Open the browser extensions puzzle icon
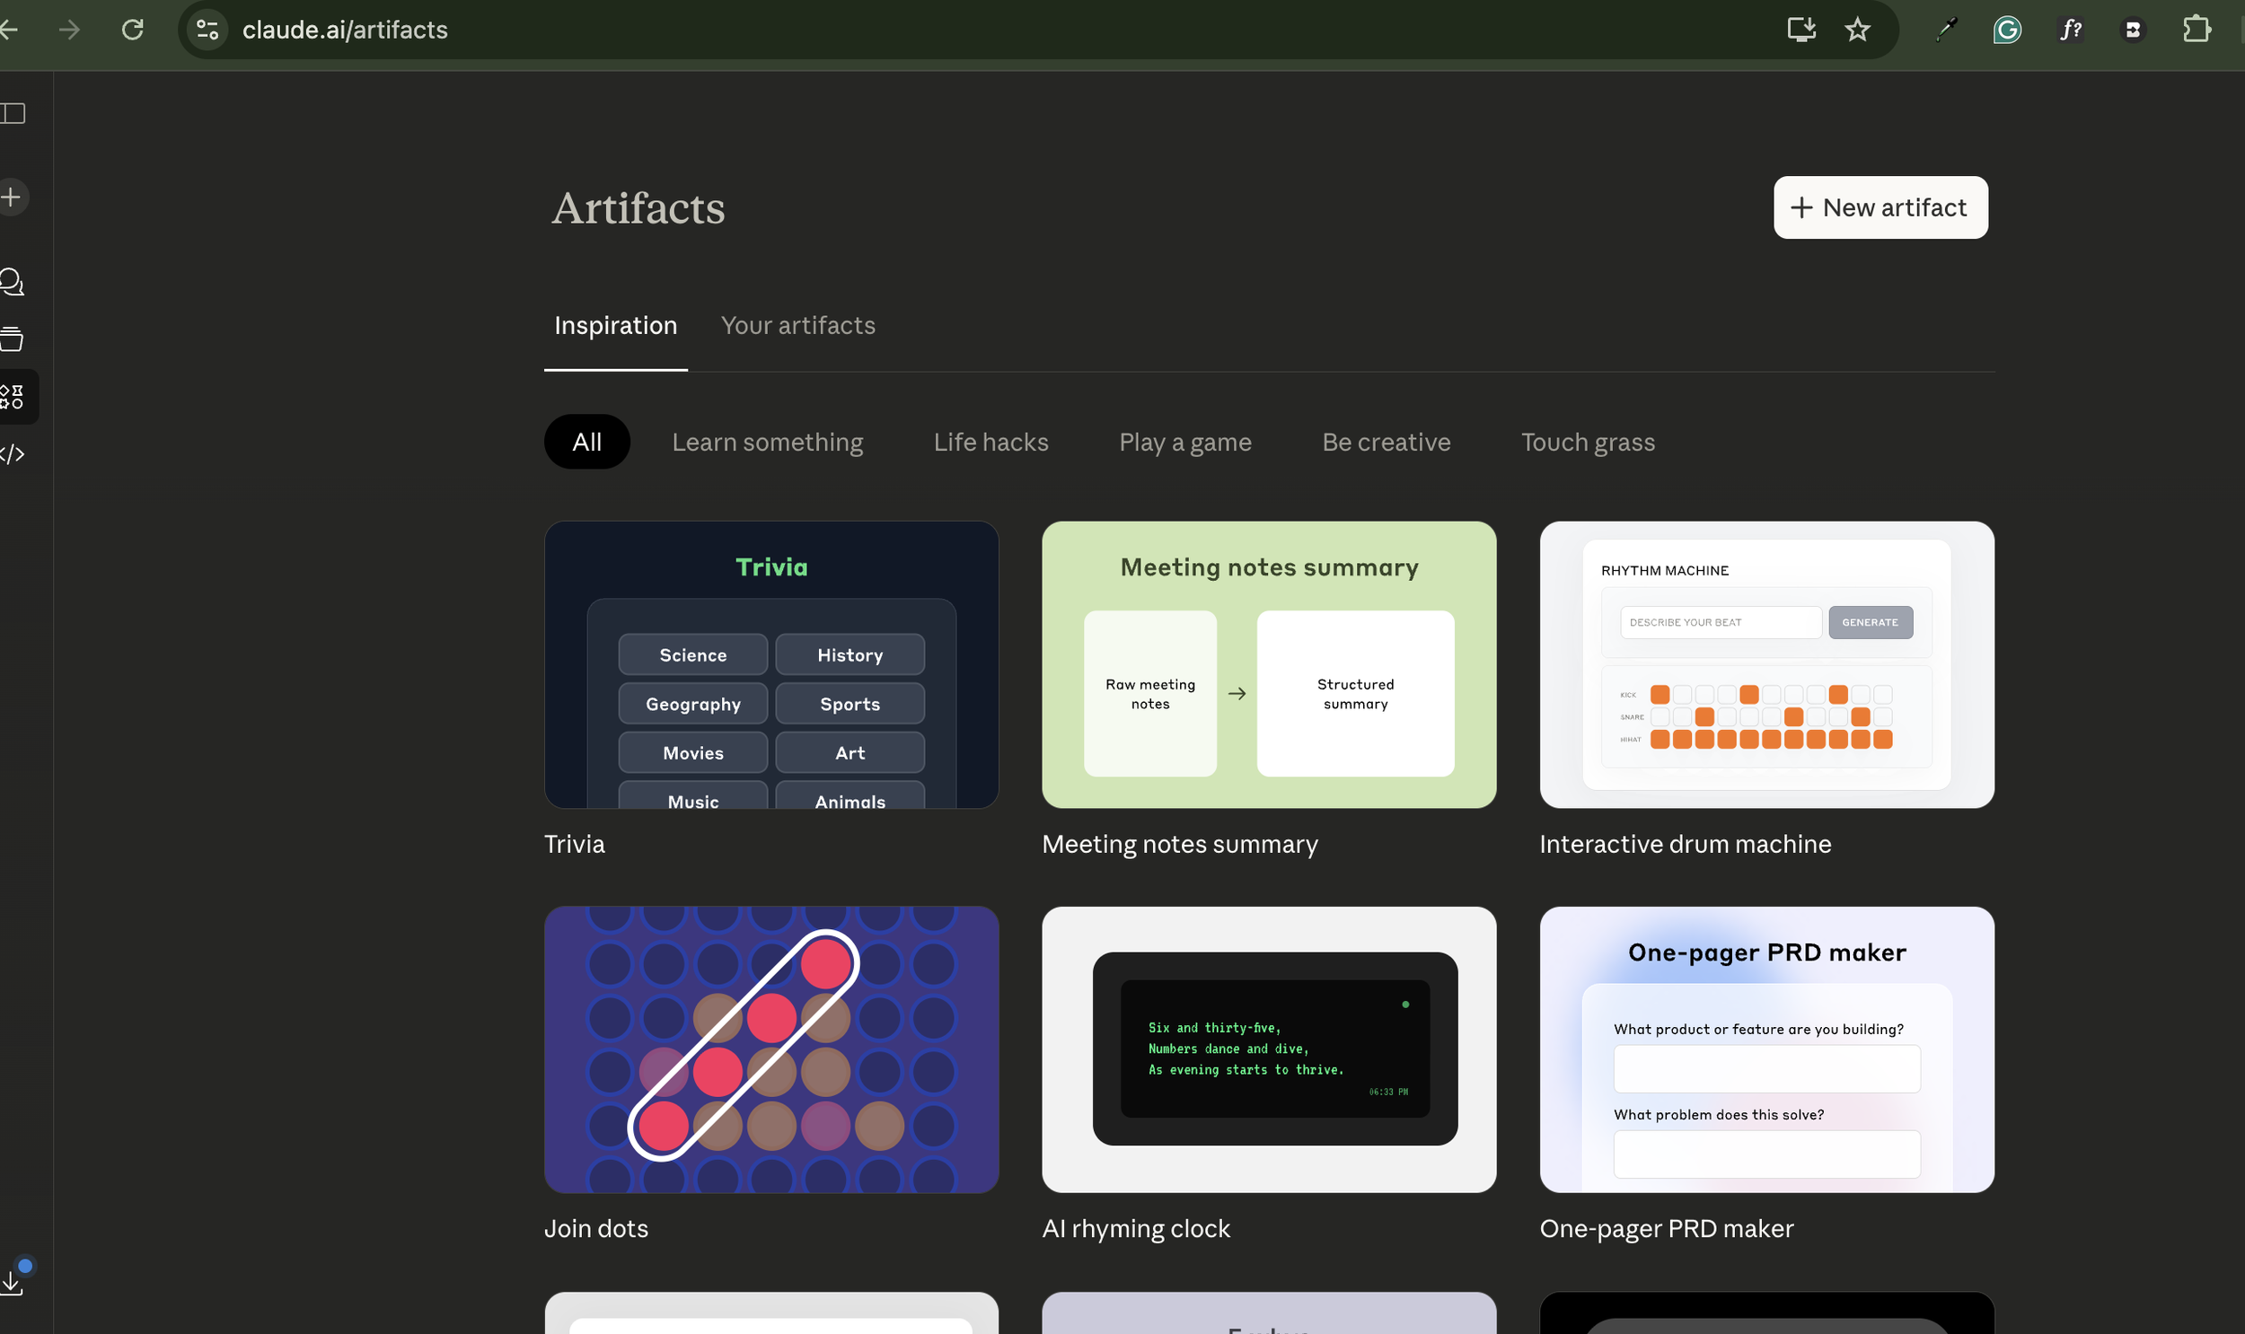Image resolution: width=2245 pixels, height=1334 pixels. [2196, 30]
